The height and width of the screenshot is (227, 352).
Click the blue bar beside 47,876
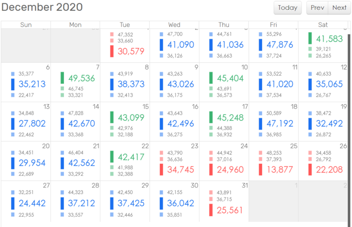(261, 45)
